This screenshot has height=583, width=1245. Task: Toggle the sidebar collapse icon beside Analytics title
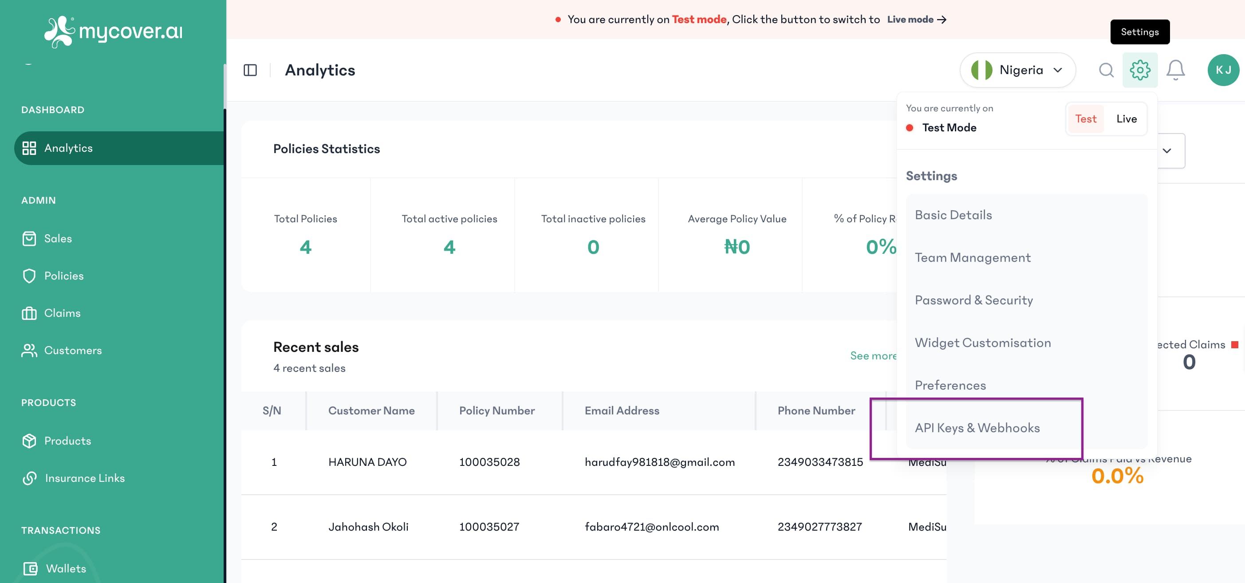pos(250,70)
